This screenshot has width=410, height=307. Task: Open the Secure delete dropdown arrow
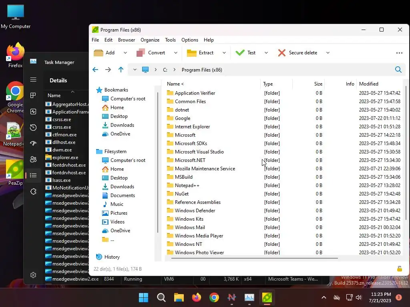[328, 53]
